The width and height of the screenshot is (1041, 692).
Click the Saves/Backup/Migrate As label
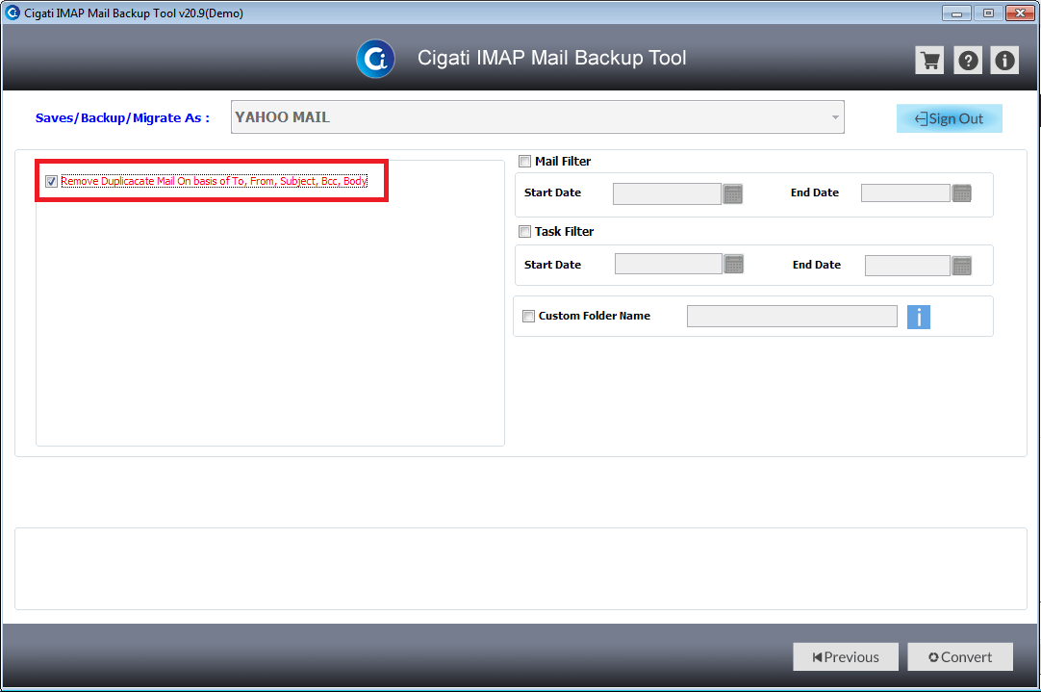122,118
